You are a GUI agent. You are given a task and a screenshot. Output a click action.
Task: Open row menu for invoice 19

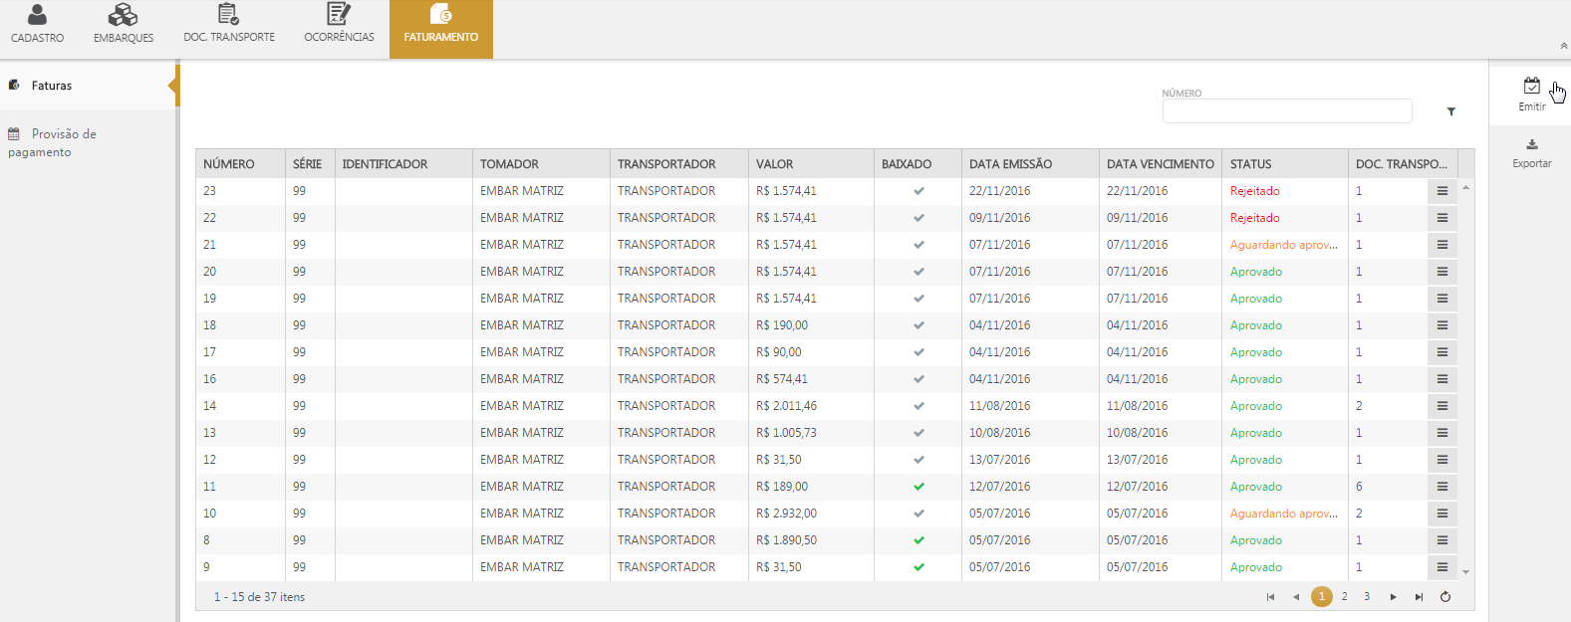pyautogui.click(x=1441, y=299)
